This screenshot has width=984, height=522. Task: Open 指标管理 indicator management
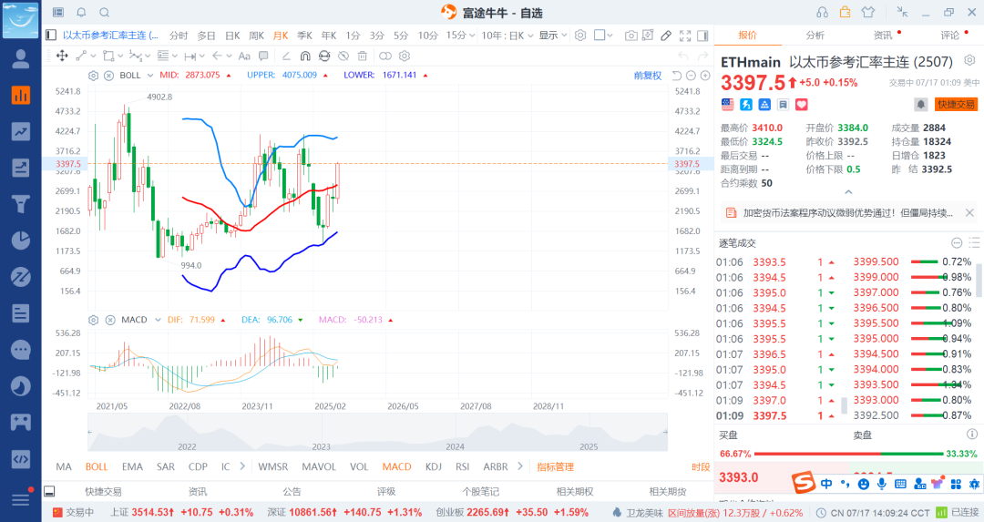[x=556, y=466]
